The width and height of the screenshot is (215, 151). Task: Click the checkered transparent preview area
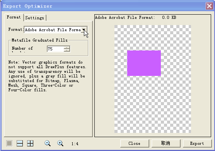point(153,104)
